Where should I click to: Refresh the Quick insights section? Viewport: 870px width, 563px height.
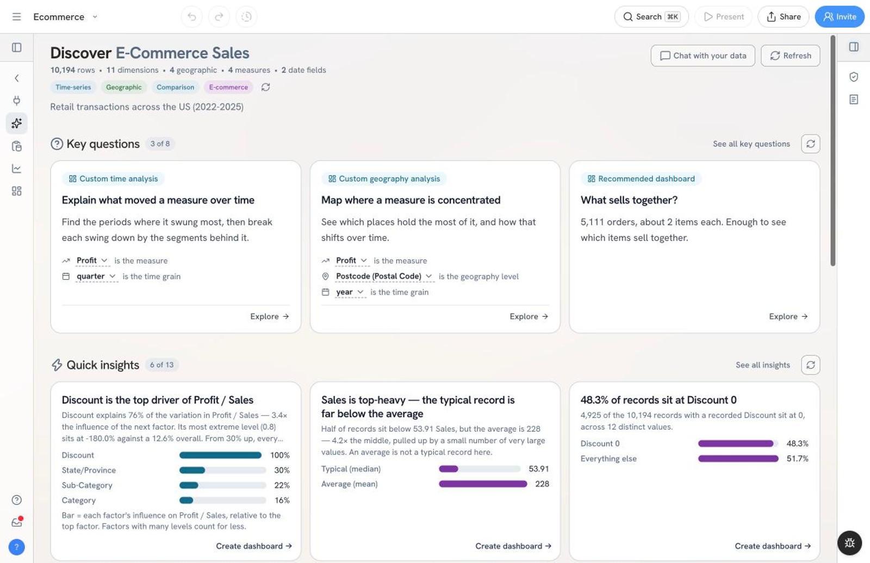810,365
